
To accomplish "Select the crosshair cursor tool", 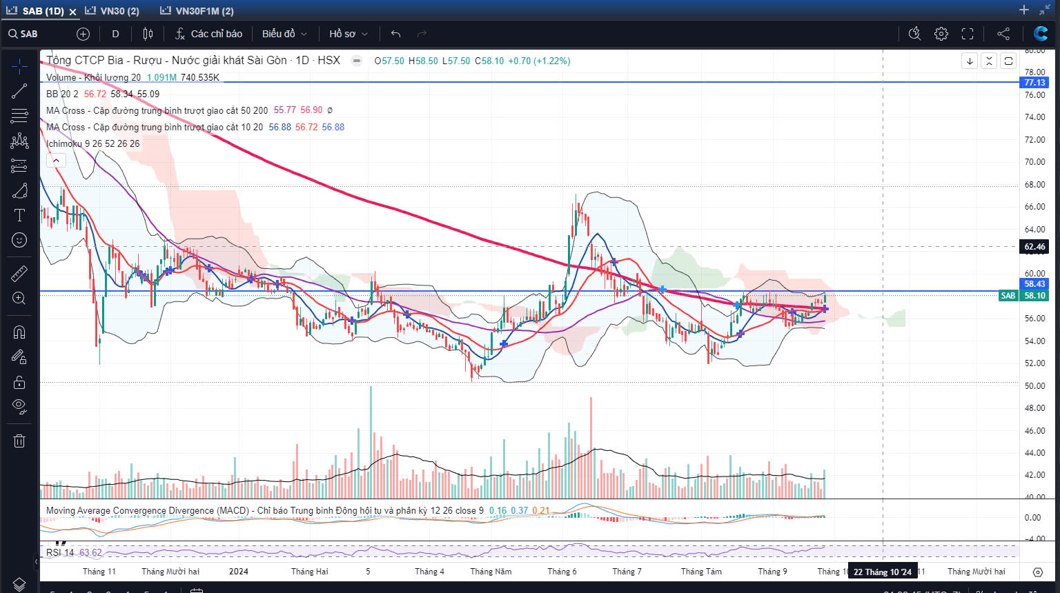I will point(19,66).
